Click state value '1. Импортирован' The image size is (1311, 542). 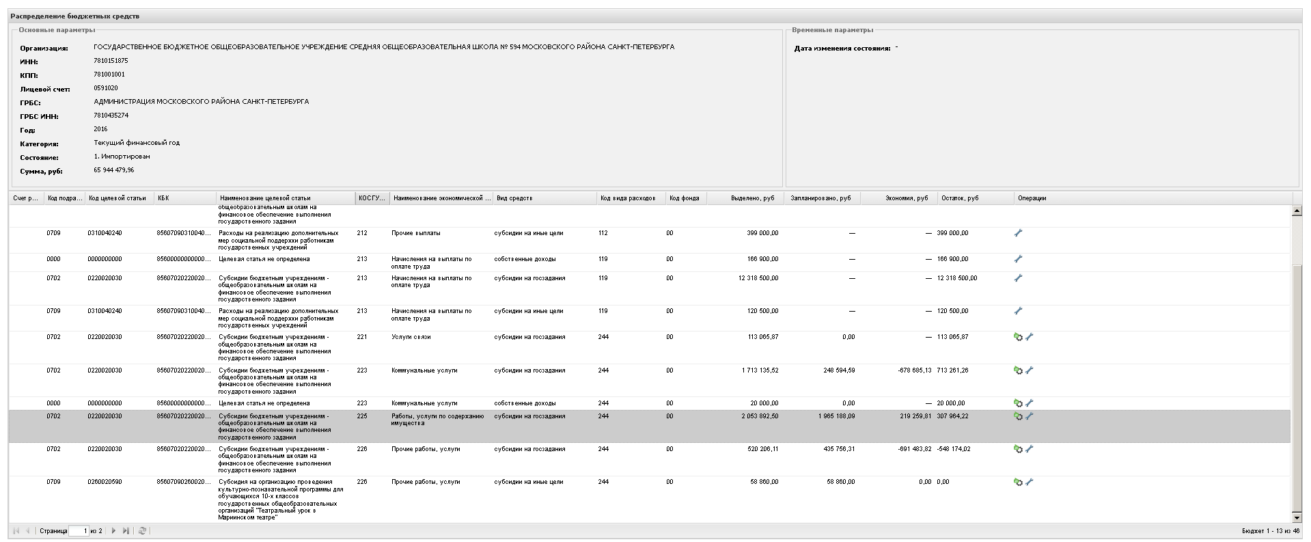pos(122,157)
